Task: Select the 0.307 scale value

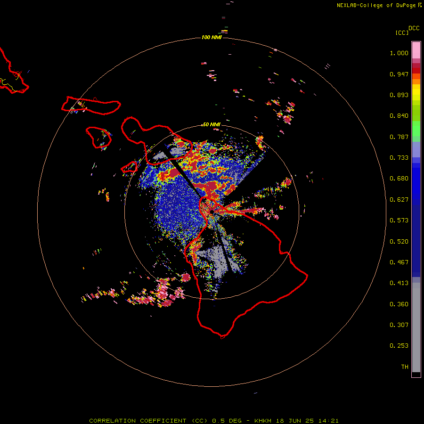Action: point(399,325)
